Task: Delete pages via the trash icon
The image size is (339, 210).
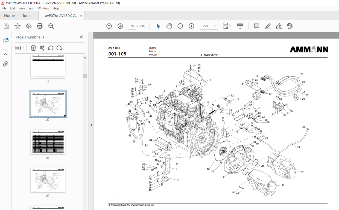Action: [x=33, y=48]
